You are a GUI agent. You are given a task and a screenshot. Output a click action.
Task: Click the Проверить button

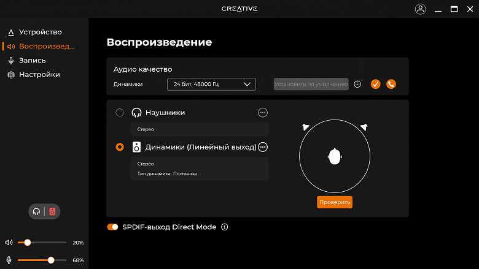(x=335, y=202)
